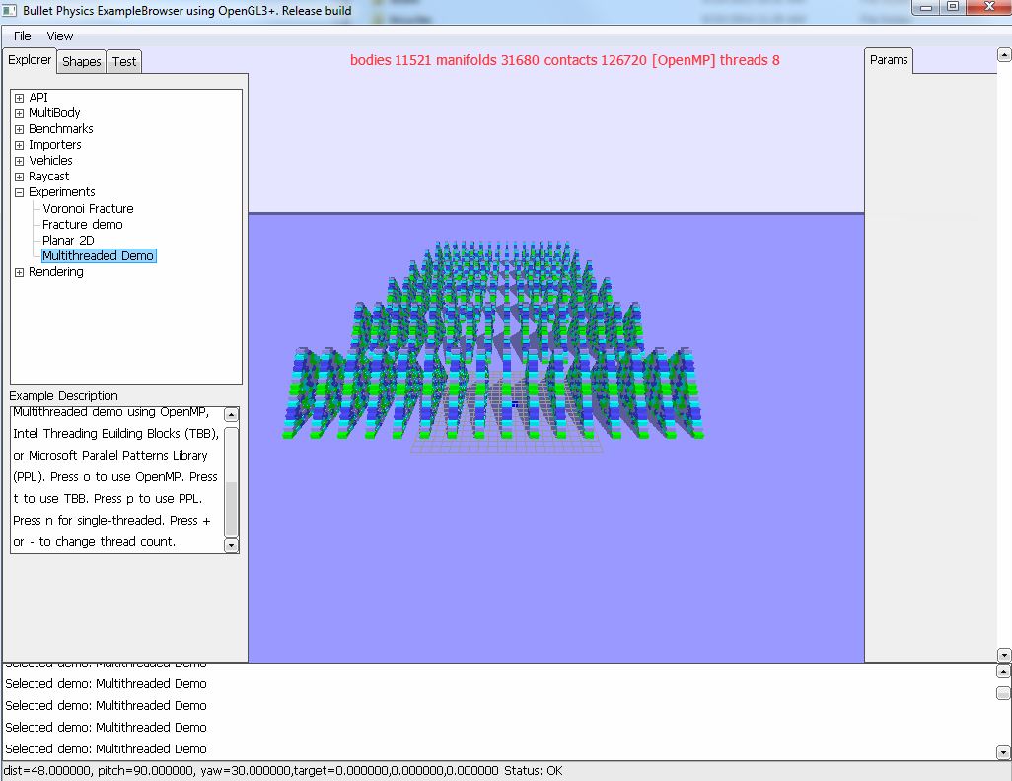Select Planar 2D example
This screenshot has height=781, width=1012.
(x=68, y=240)
